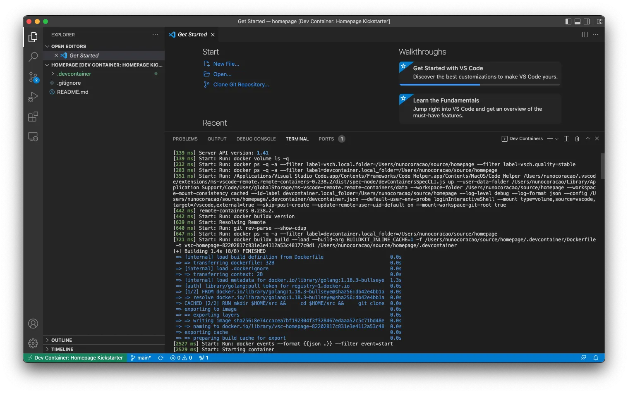
Task: Open Explorer more actions ellipsis
Action: click(155, 35)
